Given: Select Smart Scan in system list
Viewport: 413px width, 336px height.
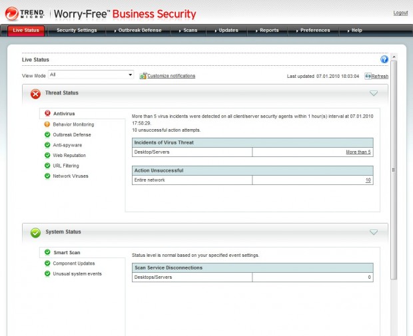Looking at the screenshot, I should point(67,253).
